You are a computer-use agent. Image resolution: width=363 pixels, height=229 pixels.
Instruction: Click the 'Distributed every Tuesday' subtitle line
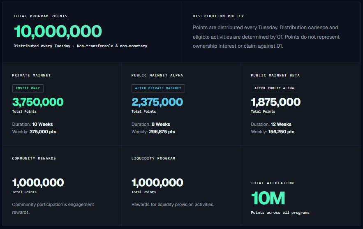click(x=80, y=46)
